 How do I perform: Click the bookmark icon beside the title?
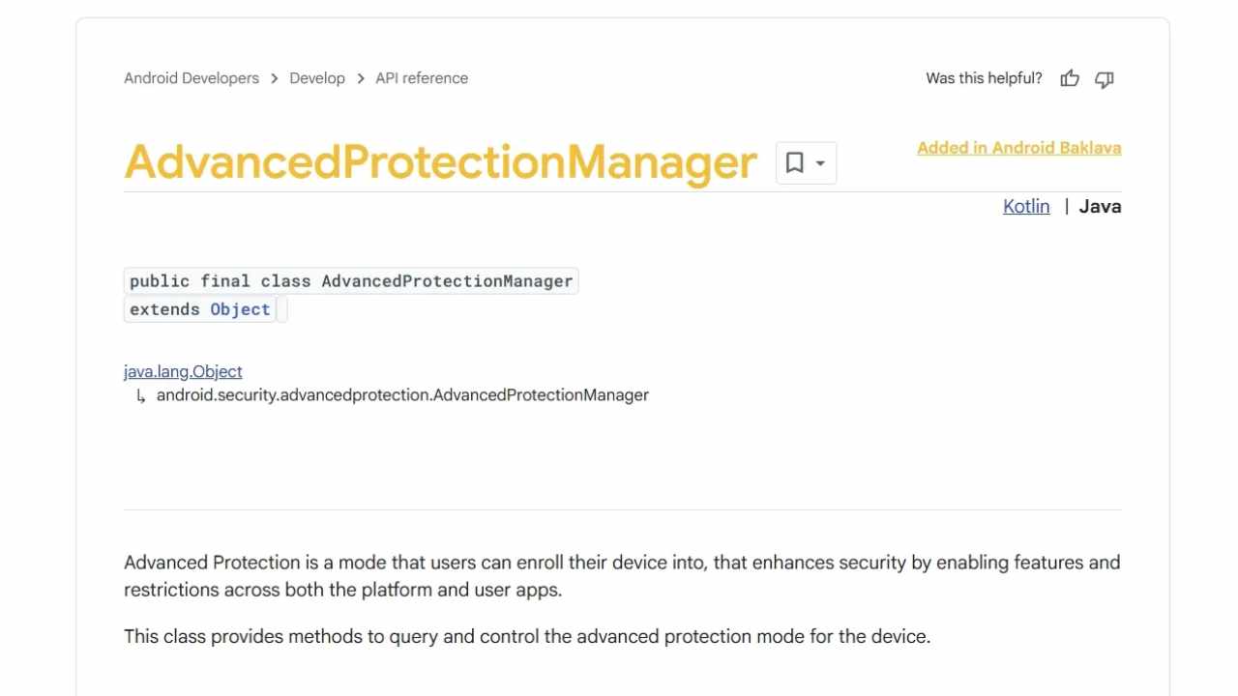coord(794,162)
